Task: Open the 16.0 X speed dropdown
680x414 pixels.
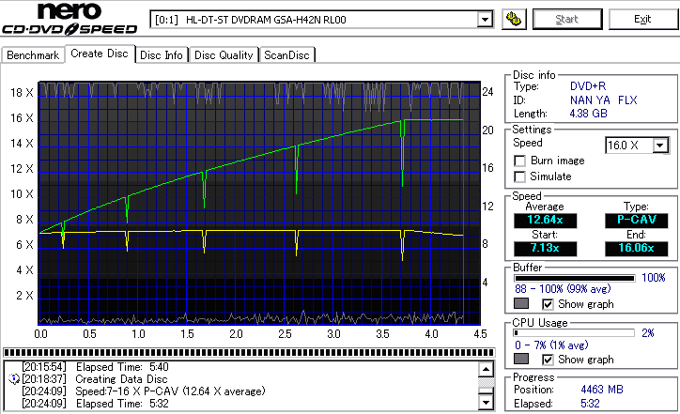Action: tap(660, 146)
